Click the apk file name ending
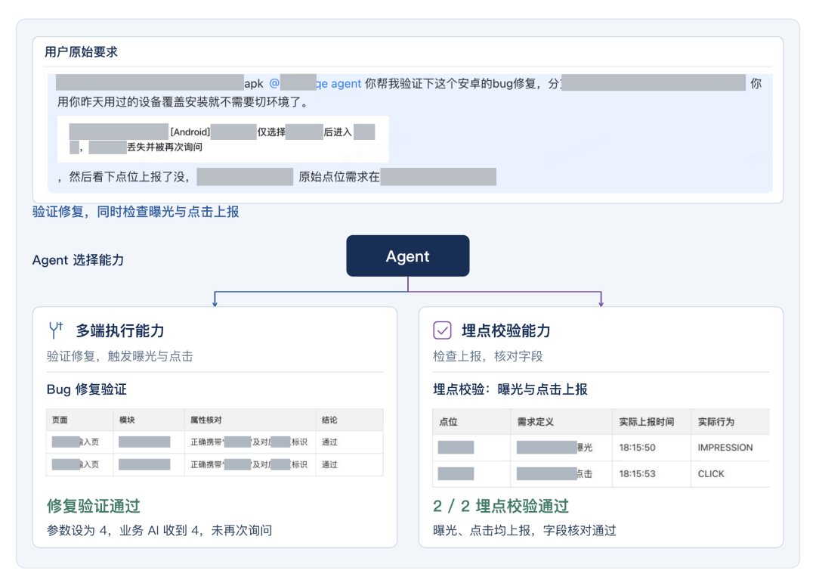Image resolution: width=816 pixels, height=586 pixels. click(254, 83)
